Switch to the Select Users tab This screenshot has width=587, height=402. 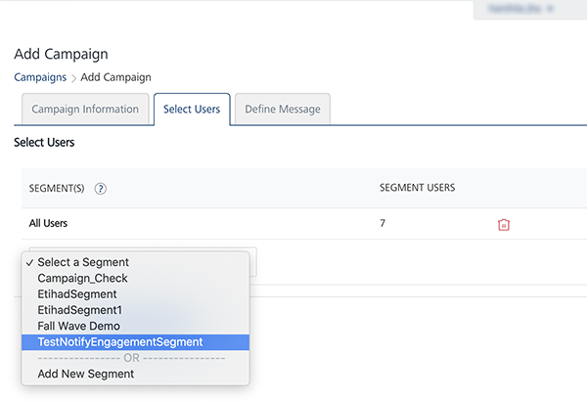pos(192,110)
